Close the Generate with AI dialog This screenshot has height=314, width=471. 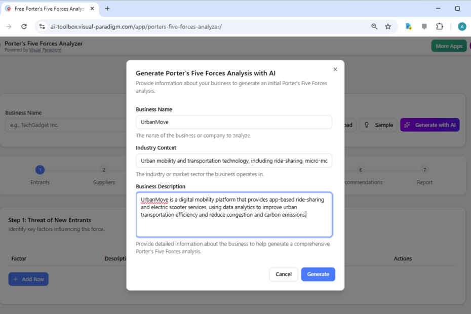tap(335, 69)
